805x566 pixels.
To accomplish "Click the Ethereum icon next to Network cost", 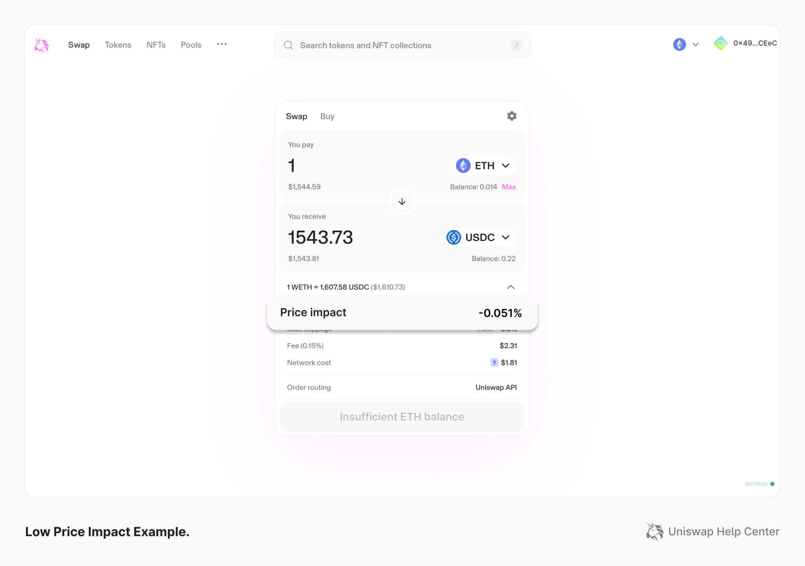I will 494,362.
